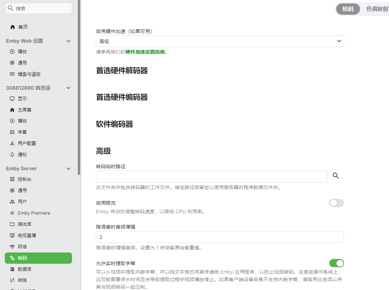389x290 pixels.
Task: Select the 转码 tab at top
Action: coord(348,9)
